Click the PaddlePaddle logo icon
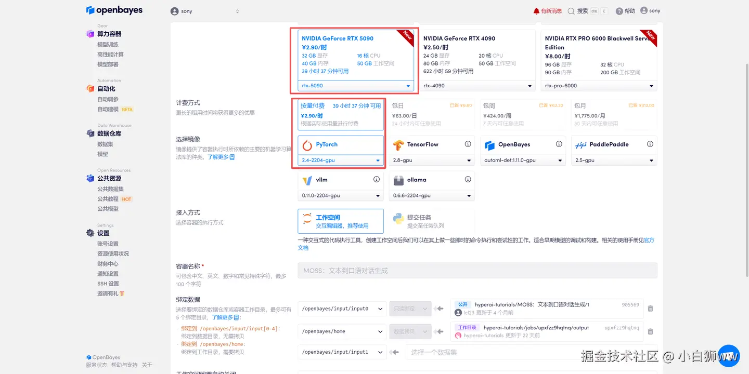The height and width of the screenshot is (374, 749). 581,145
